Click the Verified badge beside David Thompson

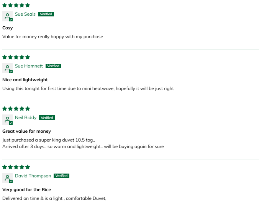coord(61,176)
